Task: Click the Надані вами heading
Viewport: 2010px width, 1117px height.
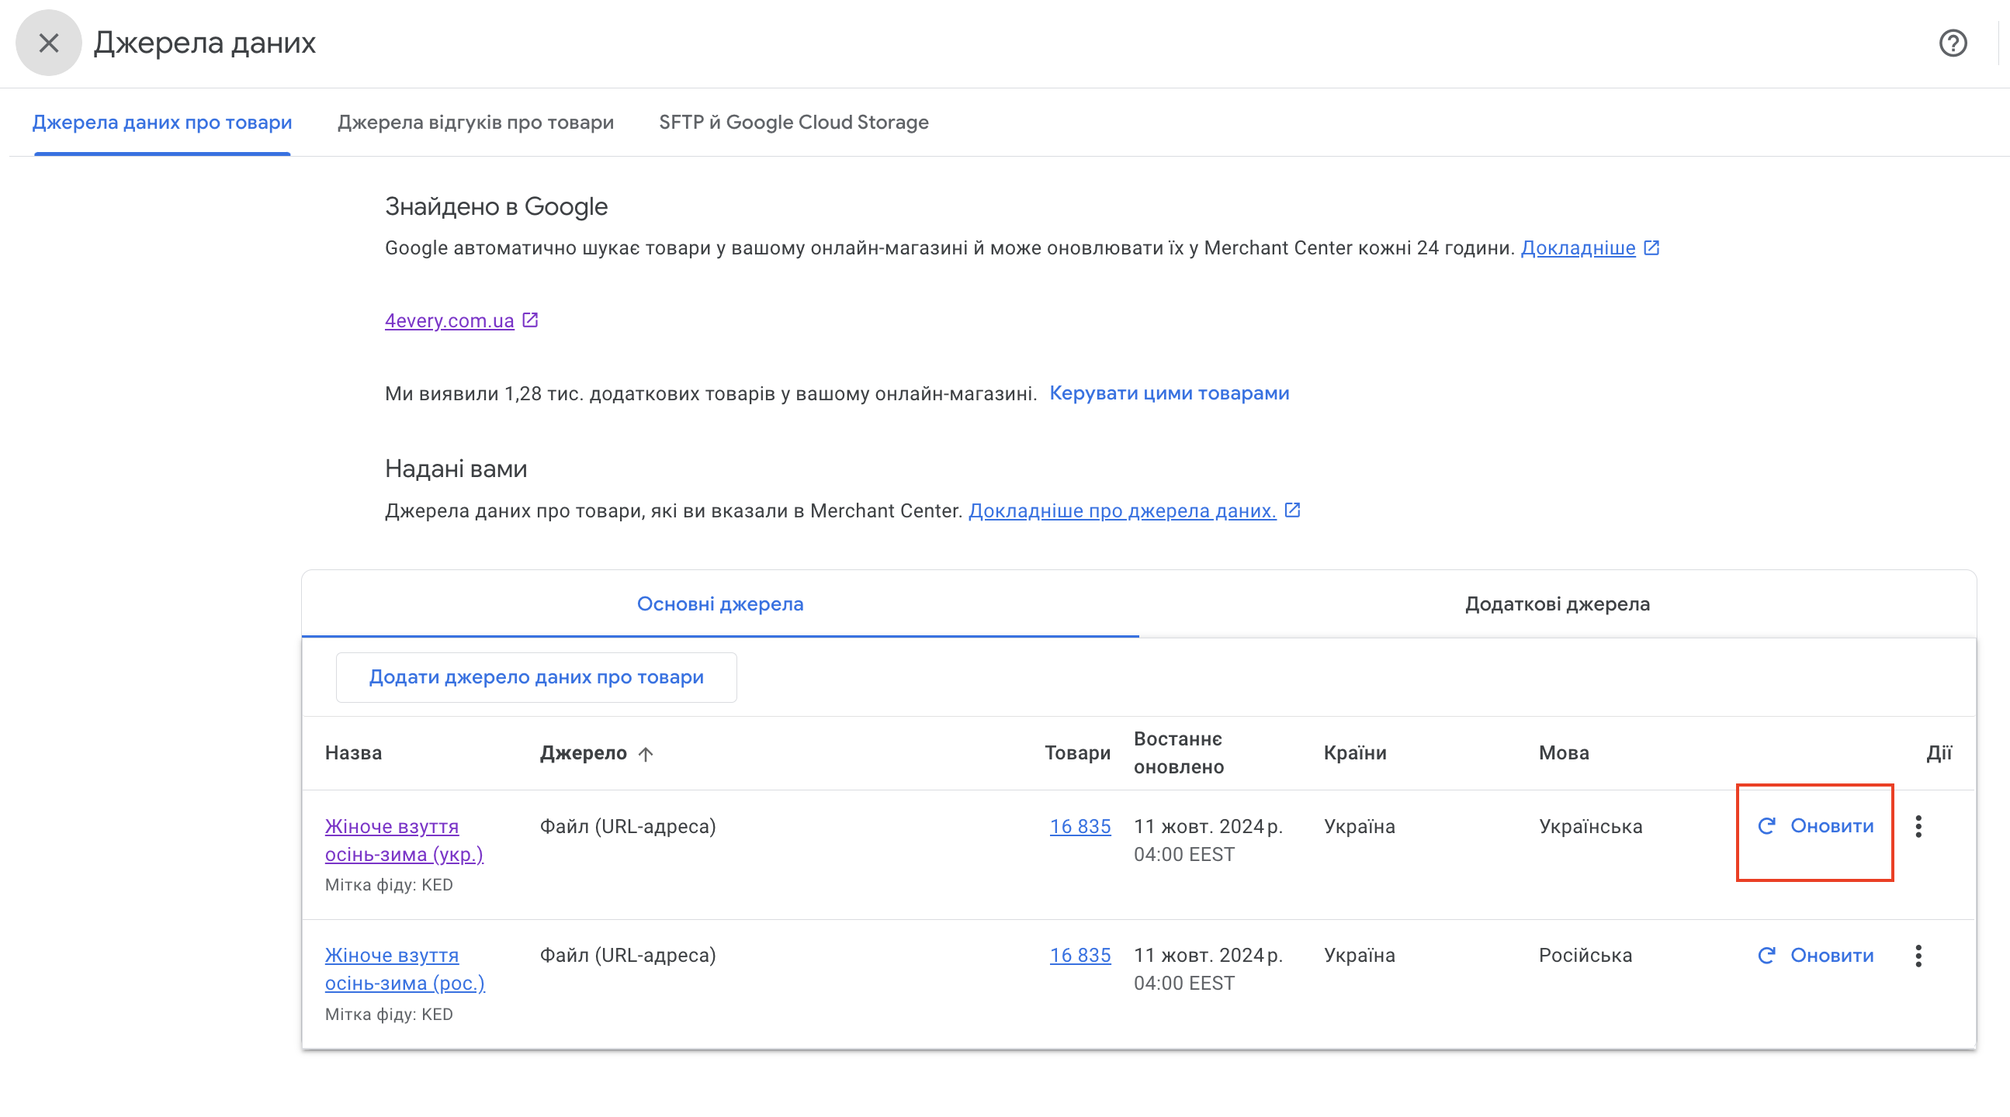Action: (456, 469)
